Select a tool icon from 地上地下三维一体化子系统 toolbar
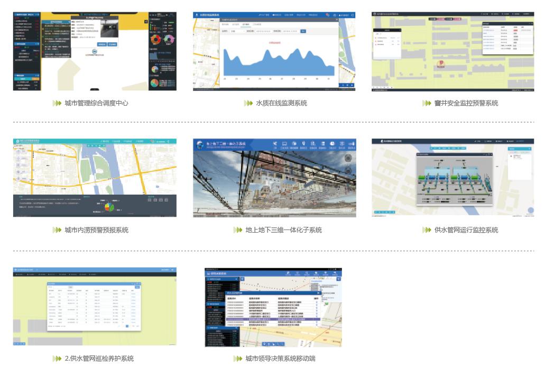The image size is (545, 376). point(274,144)
